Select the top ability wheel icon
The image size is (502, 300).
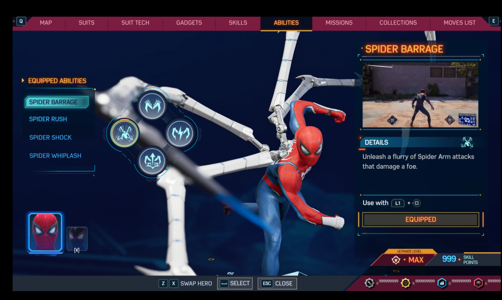152,106
